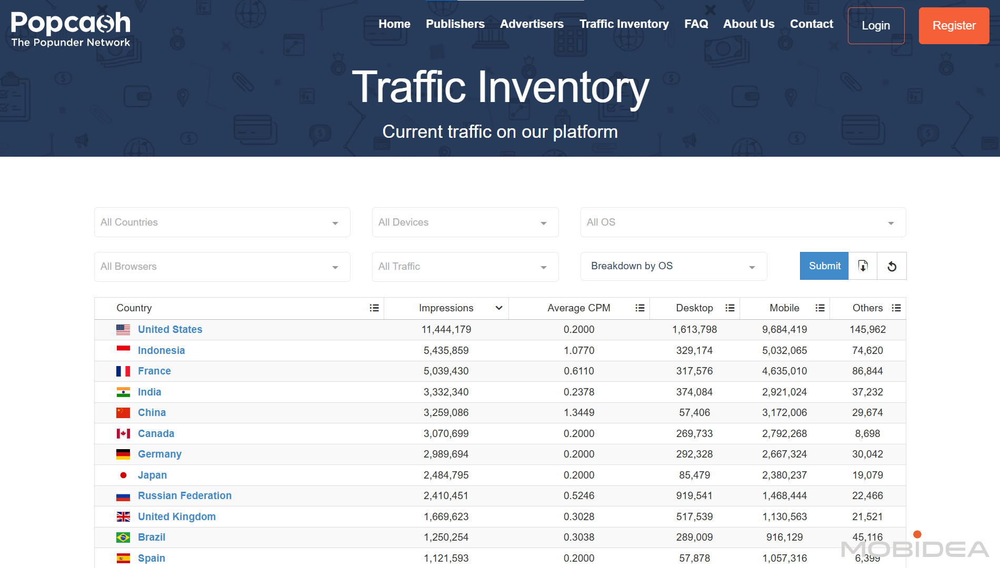Open the FAQ menu item
Screen dimensions: 1000x568
point(696,24)
